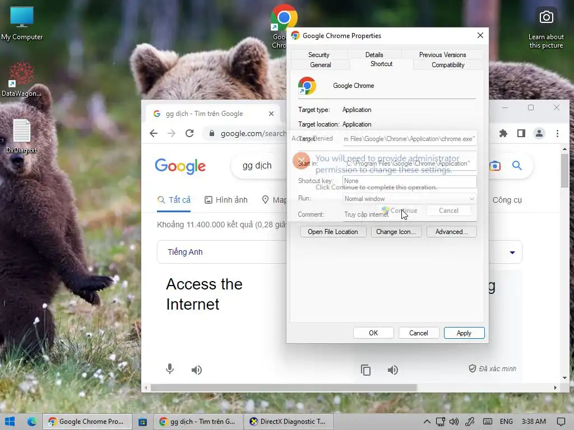Click the horizontal scrollbar of the Chrome page
The image size is (574, 430).
284,387
